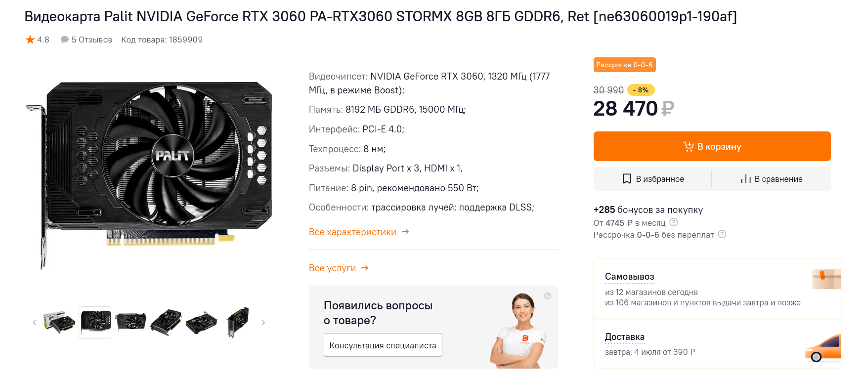Screen dimensions: 863x377
Task: Expand the Доставка delivery options
Action: 624,337
